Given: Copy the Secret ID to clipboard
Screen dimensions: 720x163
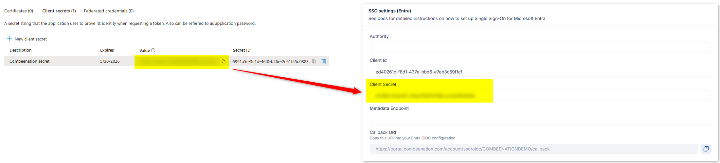Looking at the screenshot, I should (314, 61).
